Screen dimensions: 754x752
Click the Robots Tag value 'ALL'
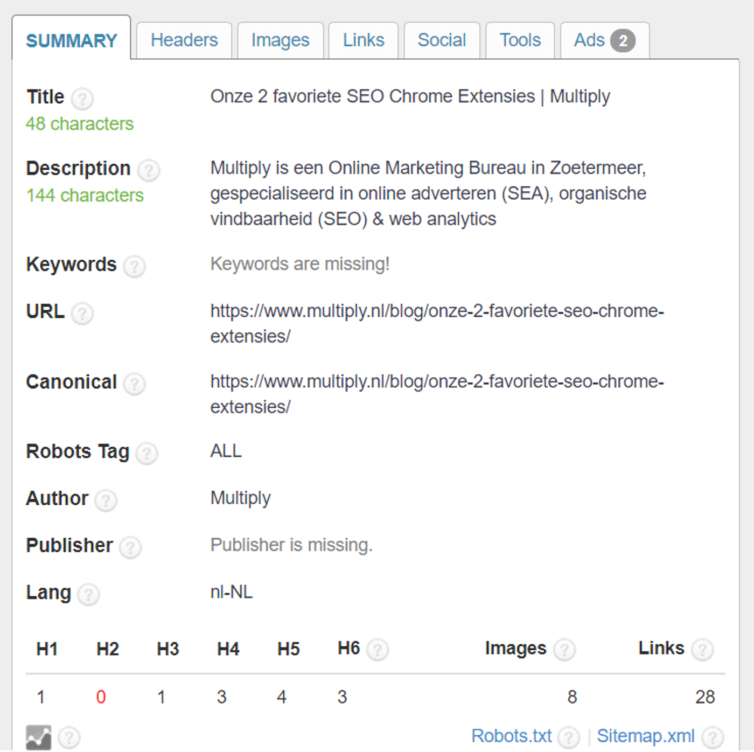[x=226, y=451]
